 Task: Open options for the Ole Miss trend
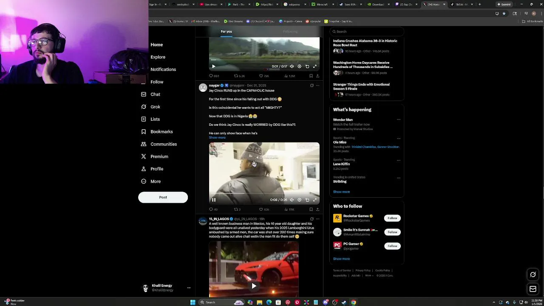[x=399, y=138]
